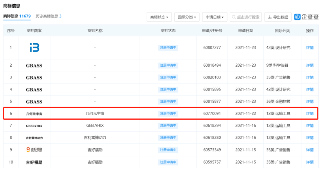
Task: Click the 几何元宇宙 trademark image
Action: 34,114
